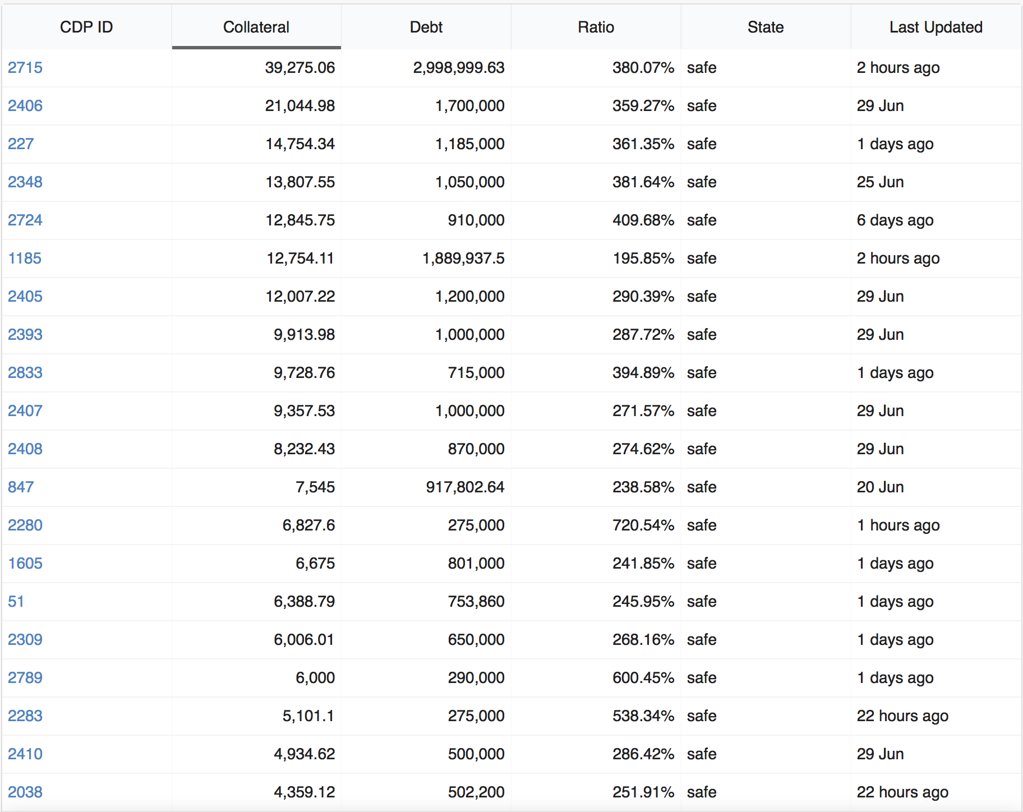Open CDP 2393 link

coord(25,334)
